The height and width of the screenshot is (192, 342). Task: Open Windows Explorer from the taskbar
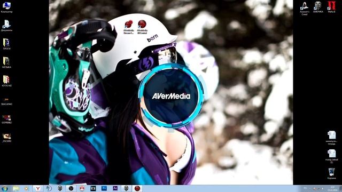click(16, 188)
